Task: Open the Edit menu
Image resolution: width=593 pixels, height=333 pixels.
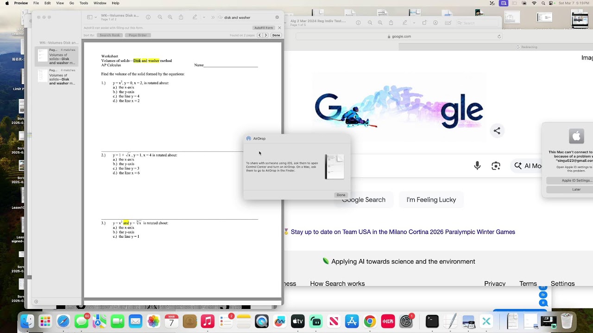Action: [48, 3]
